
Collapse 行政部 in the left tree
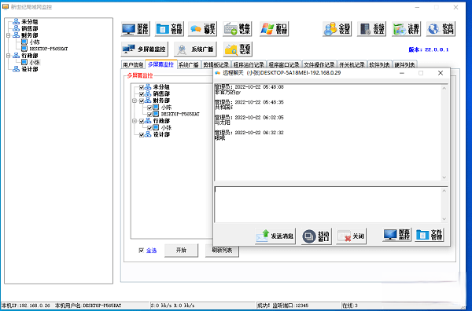point(9,56)
